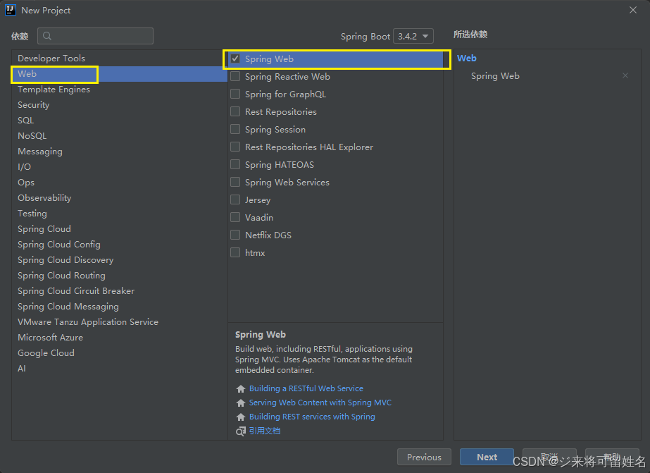Remove Spring Web with the X icon
The width and height of the screenshot is (650, 473).
tap(625, 75)
